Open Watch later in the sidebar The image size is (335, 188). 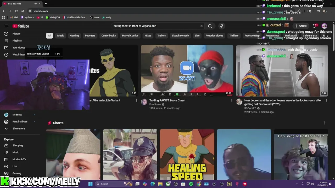18,55
